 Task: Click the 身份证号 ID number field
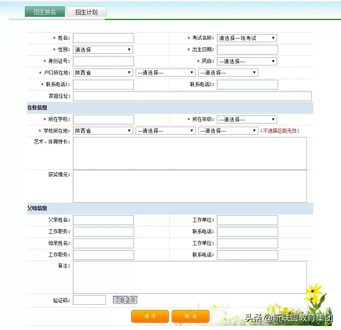[103, 61]
